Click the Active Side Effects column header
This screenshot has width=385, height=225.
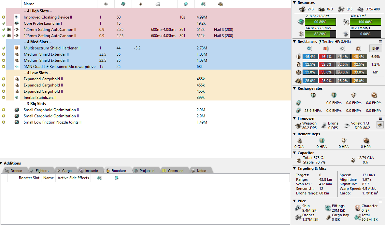[x=73, y=178]
